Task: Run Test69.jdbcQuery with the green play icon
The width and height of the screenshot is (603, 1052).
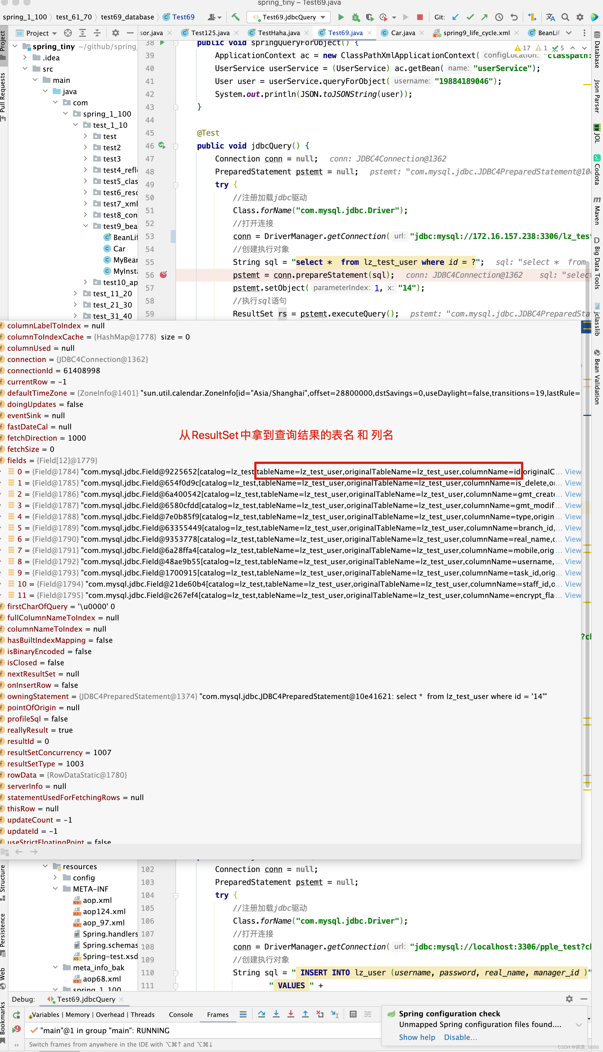Action: click(x=341, y=17)
